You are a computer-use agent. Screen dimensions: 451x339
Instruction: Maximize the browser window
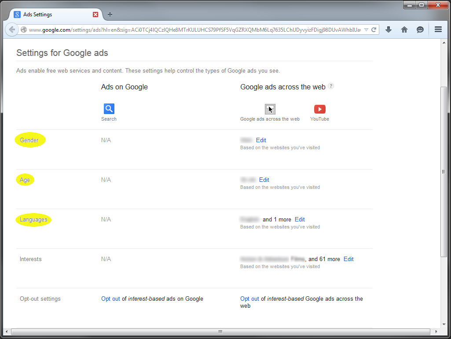[422, 5]
